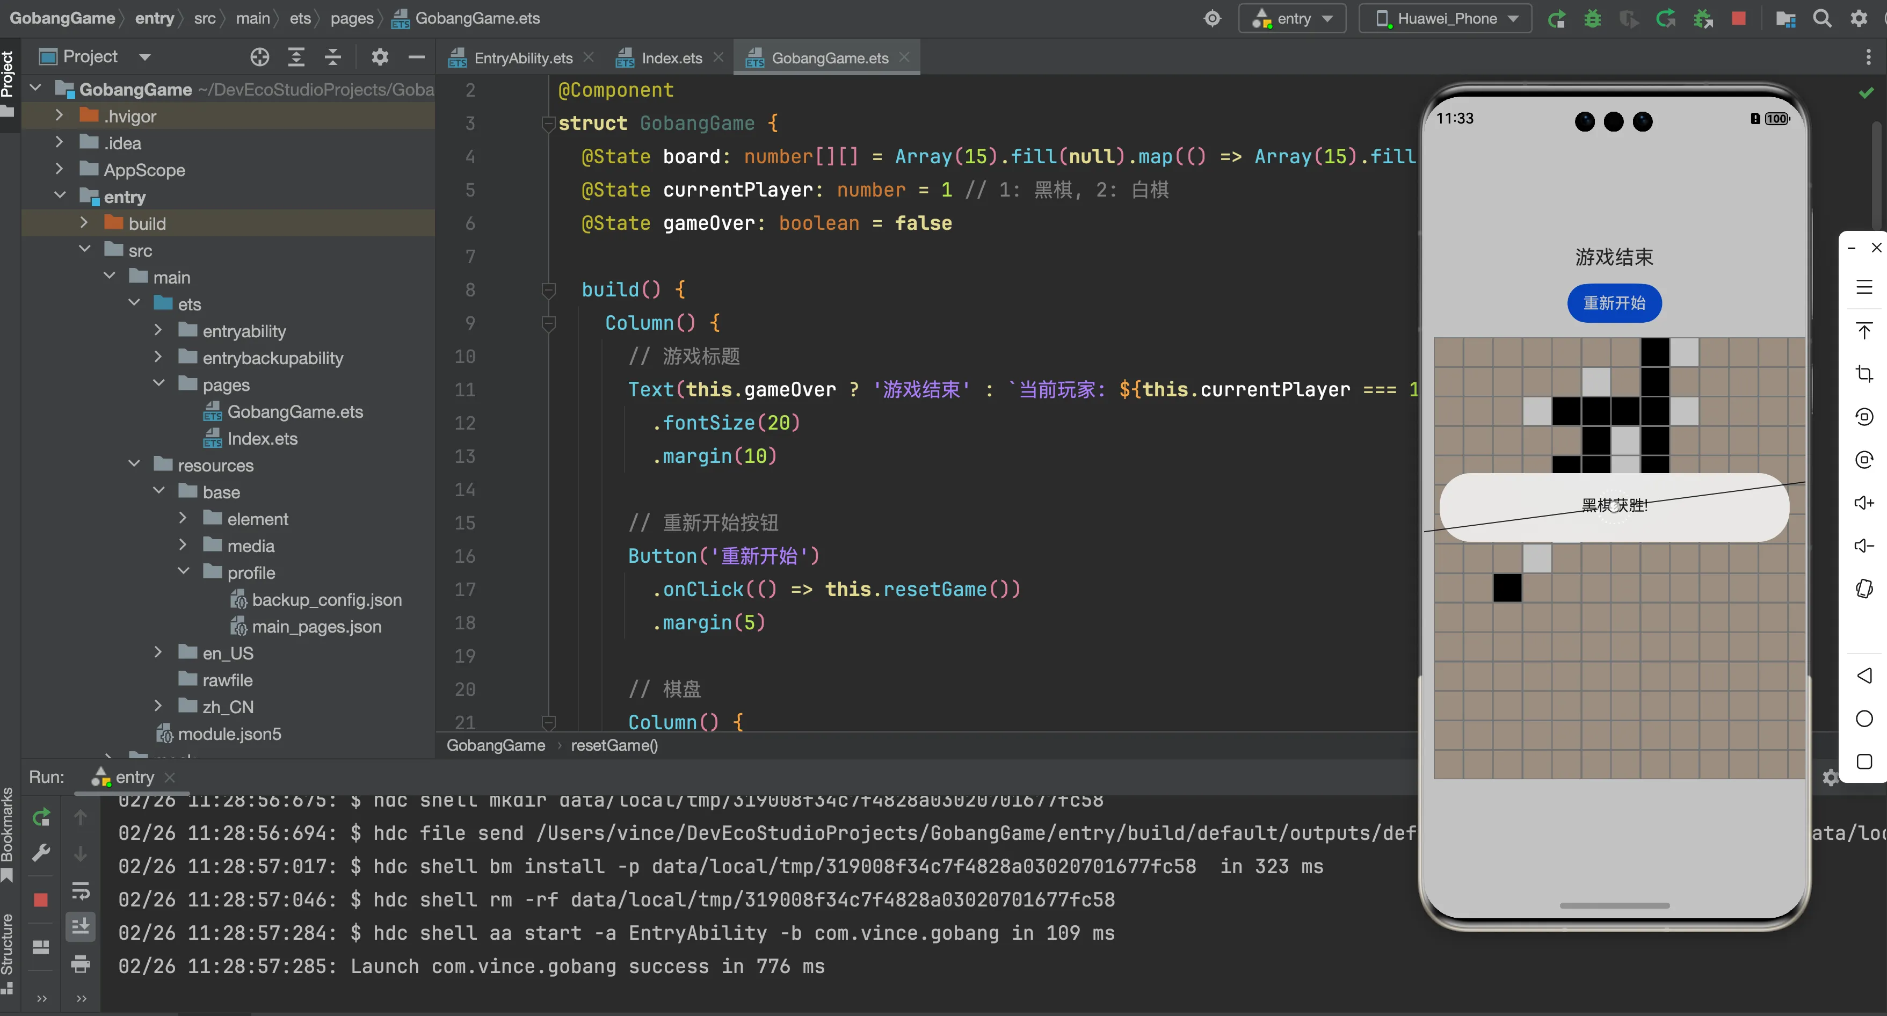Image resolution: width=1887 pixels, height=1016 pixels.
Task: Click emulator volume up icon
Action: tap(1863, 503)
